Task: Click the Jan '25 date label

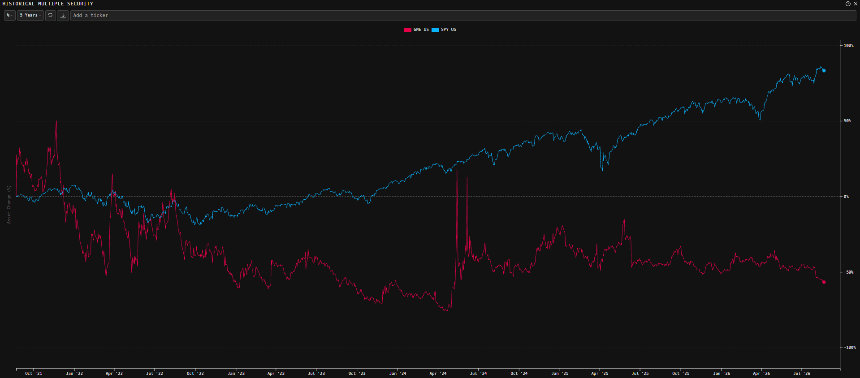Action: coord(560,374)
